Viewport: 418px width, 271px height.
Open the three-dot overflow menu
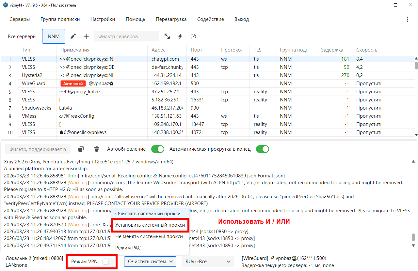point(407,19)
